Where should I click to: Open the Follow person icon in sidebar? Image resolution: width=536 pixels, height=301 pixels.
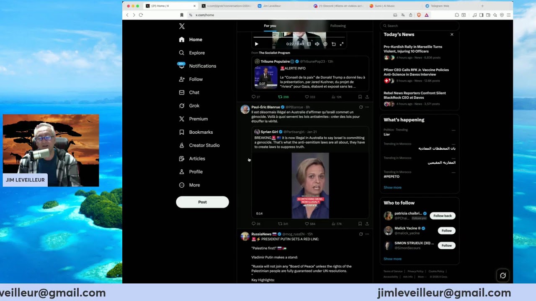(x=182, y=79)
